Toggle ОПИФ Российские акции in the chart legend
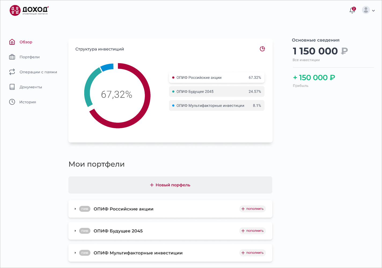Image resolution: width=382 pixels, height=268 pixels. tap(216, 77)
